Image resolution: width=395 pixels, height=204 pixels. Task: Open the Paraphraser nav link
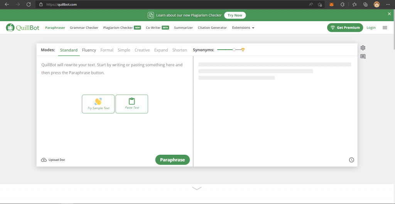[x=55, y=28]
